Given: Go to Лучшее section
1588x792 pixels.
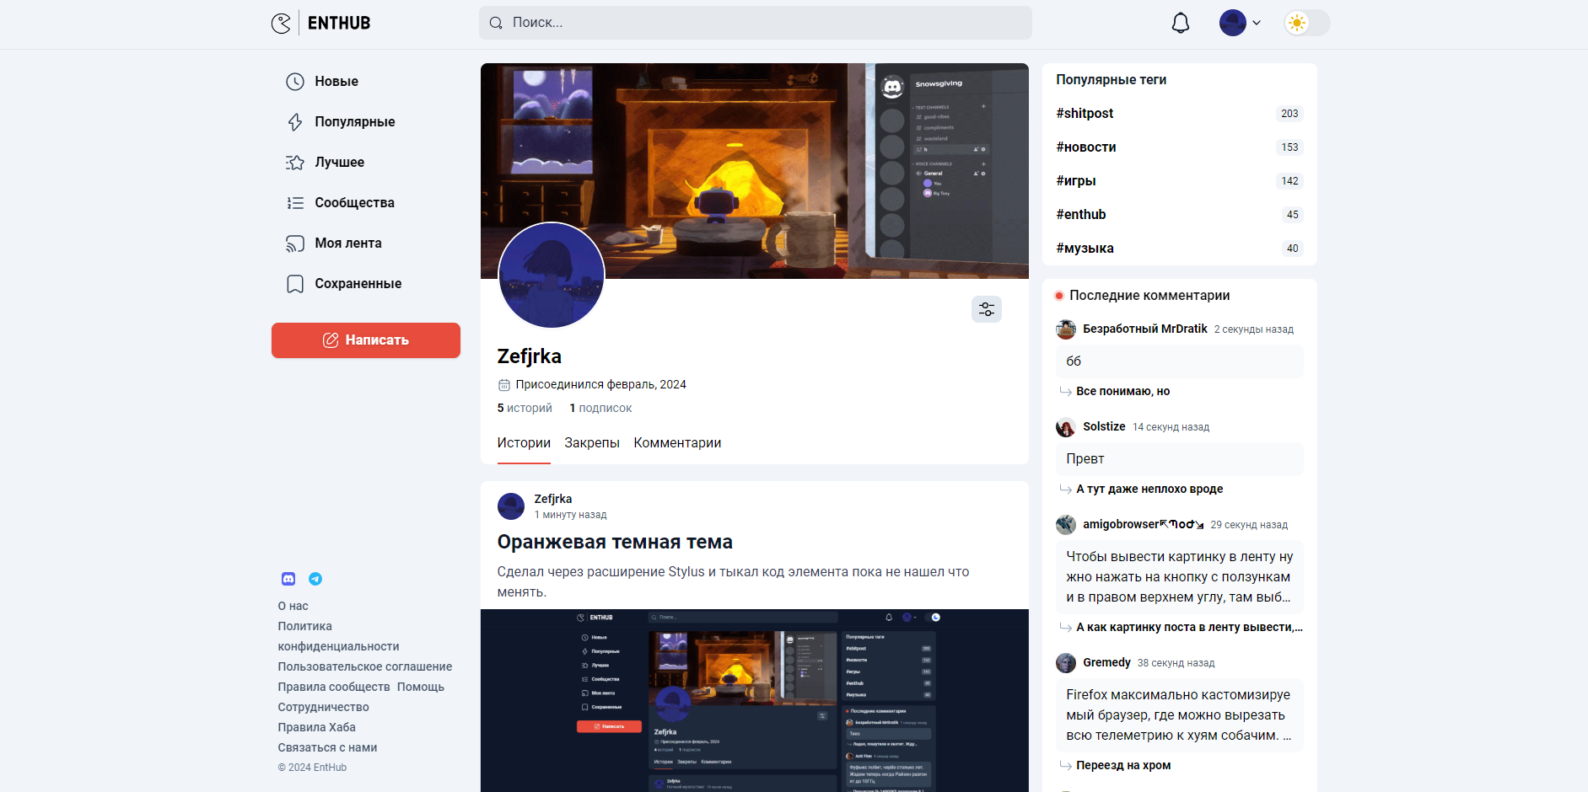Looking at the screenshot, I should 340,163.
